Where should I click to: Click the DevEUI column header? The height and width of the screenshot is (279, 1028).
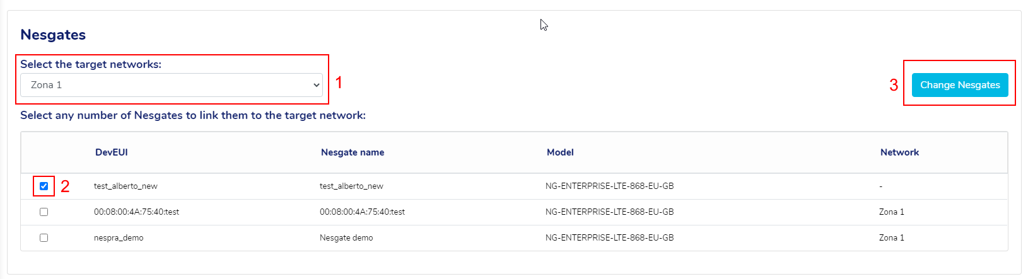(112, 152)
